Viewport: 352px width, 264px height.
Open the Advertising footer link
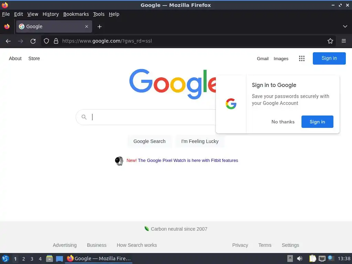tap(65, 245)
